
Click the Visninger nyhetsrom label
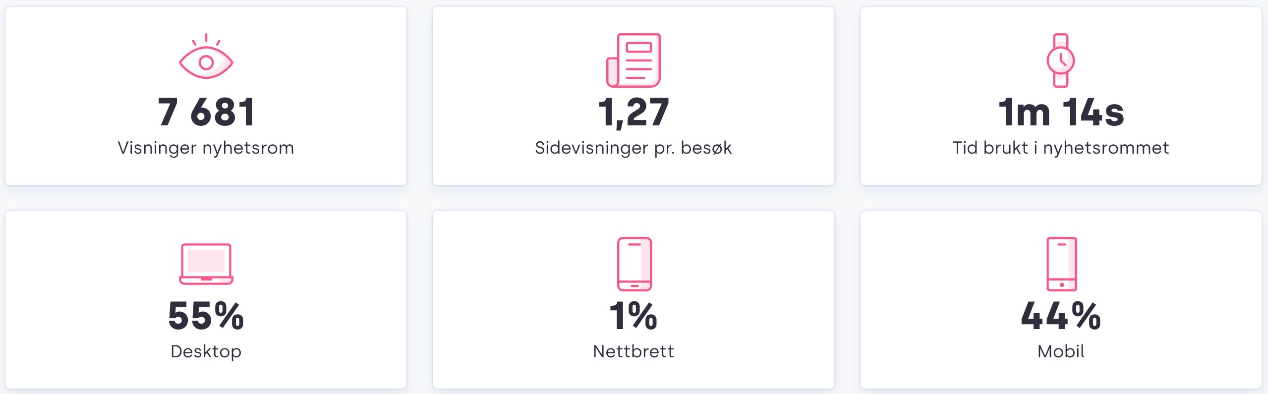pos(206,148)
